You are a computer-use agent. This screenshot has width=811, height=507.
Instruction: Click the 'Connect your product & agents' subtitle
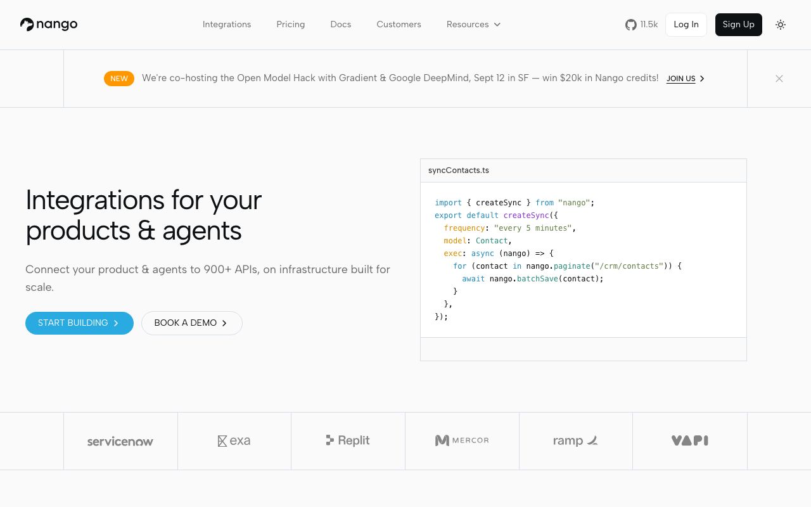pos(208,278)
